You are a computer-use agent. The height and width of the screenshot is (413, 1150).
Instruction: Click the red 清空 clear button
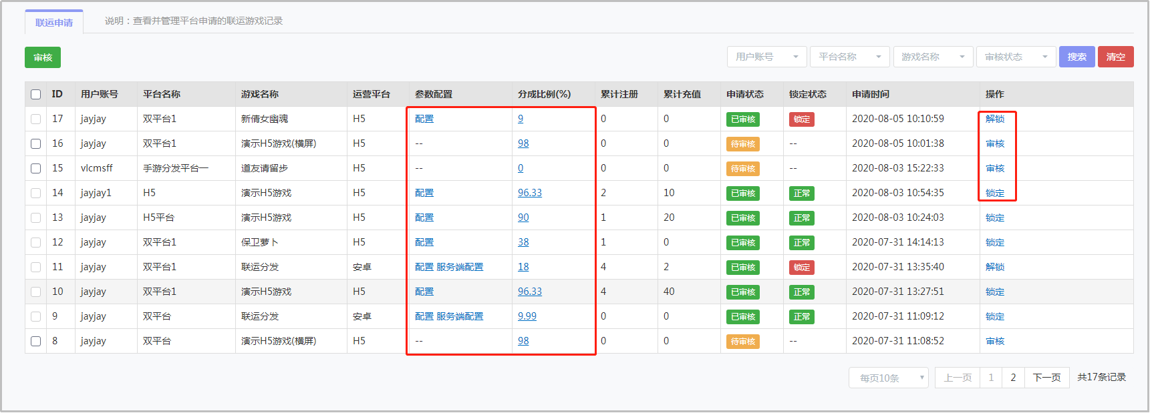[1115, 57]
